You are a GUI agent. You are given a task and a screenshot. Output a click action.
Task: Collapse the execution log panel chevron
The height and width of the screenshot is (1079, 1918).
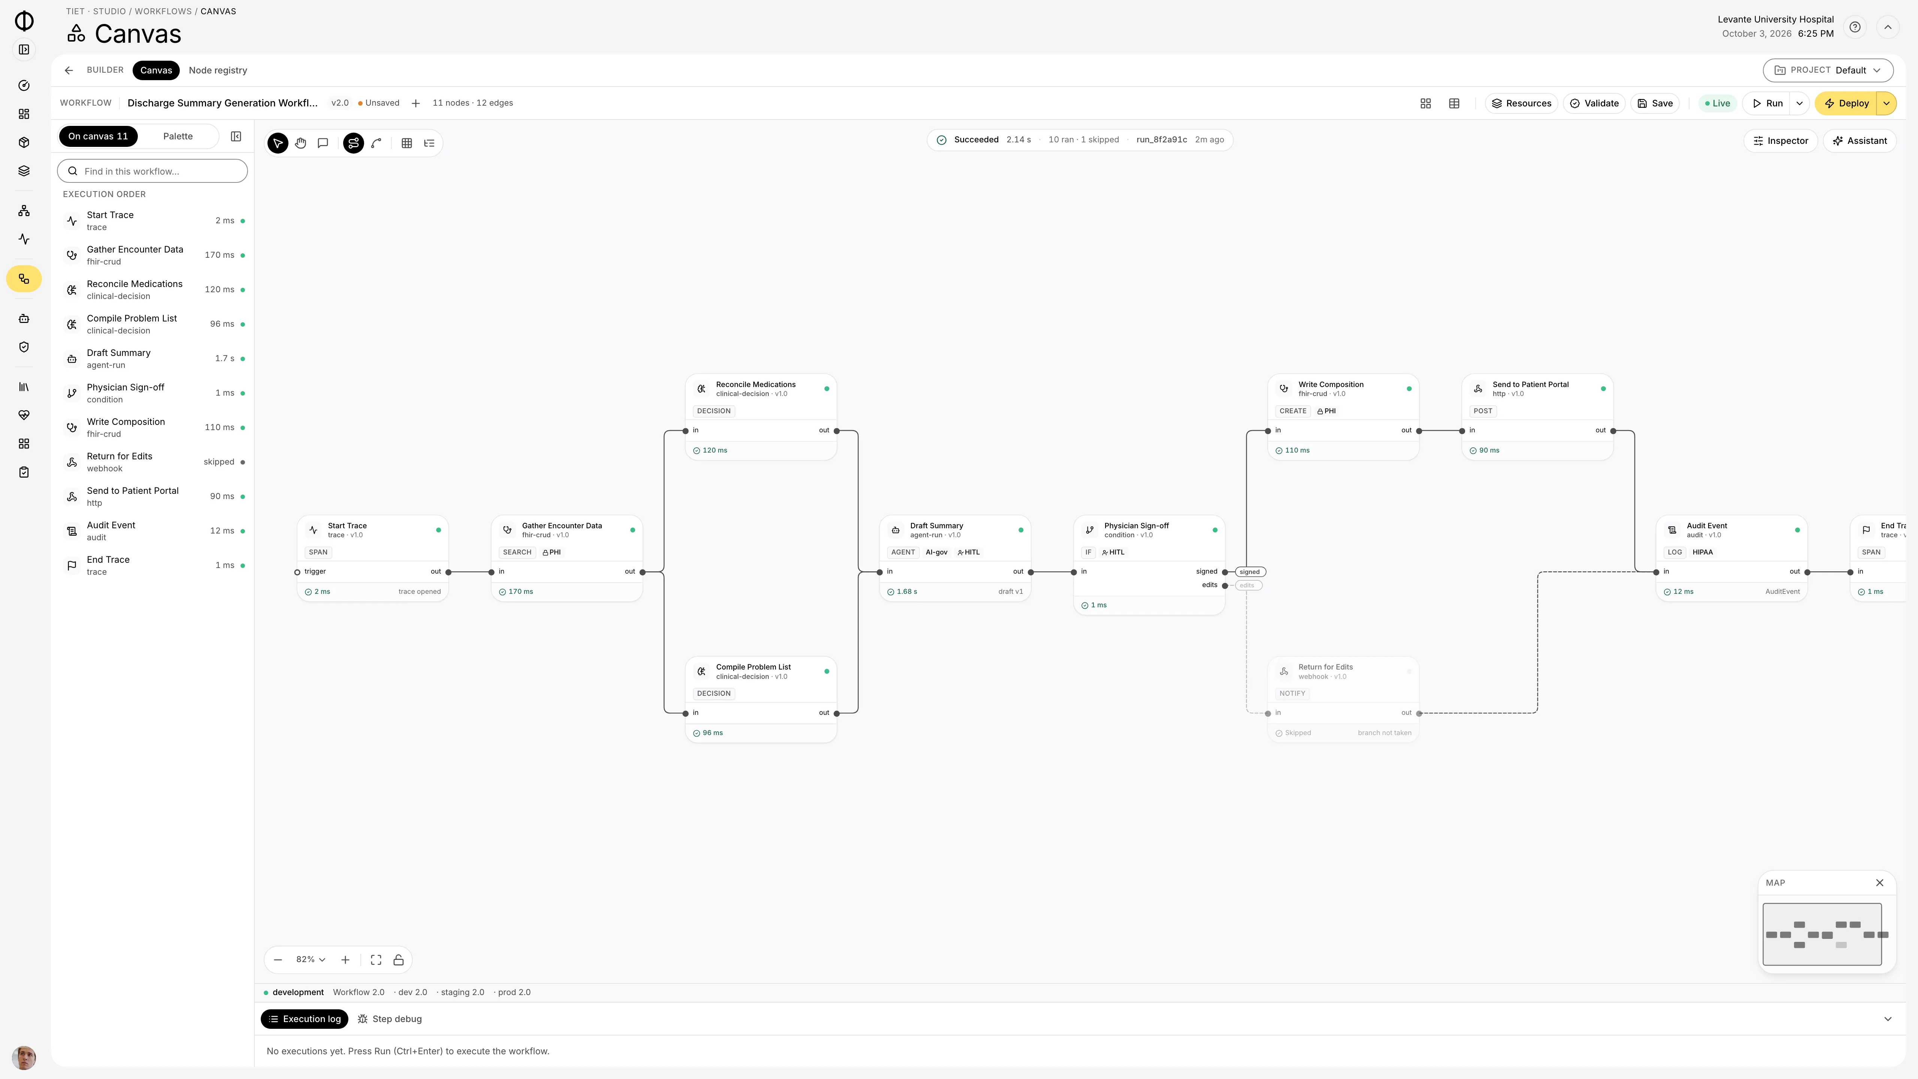pyautogui.click(x=1888, y=1019)
